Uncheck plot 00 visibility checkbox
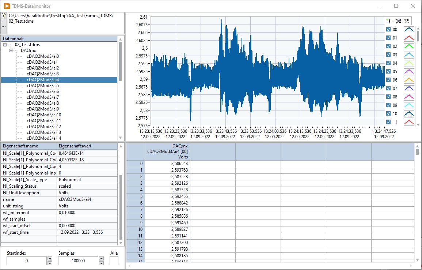The height and width of the screenshot is (270, 422). click(389, 30)
